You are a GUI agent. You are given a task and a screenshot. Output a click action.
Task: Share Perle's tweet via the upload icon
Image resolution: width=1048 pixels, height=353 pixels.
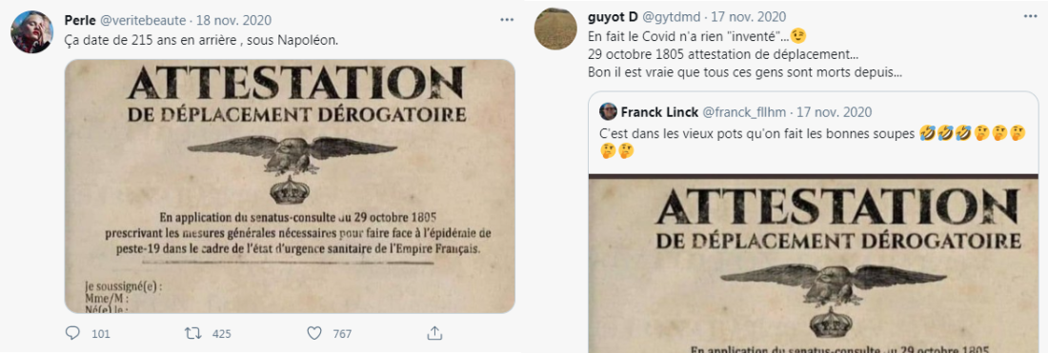coord(434,332)
